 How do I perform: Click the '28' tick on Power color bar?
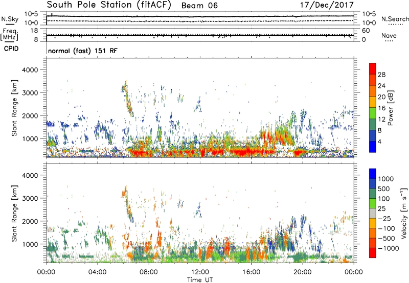[381, 75]
